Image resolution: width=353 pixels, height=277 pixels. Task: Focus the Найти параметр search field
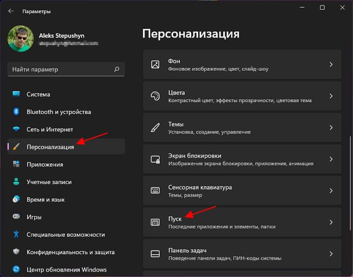(66, 70)
